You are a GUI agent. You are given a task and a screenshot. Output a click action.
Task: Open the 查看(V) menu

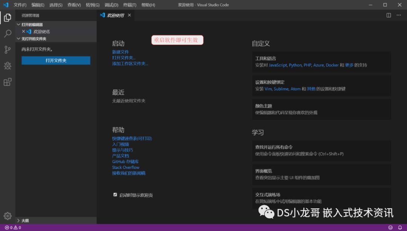click(x=74, y=5)
